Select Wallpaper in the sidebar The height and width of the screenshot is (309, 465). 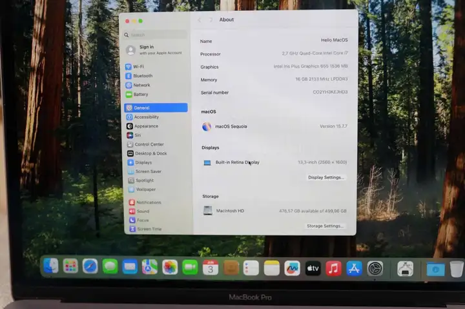(x=158, y=189)
